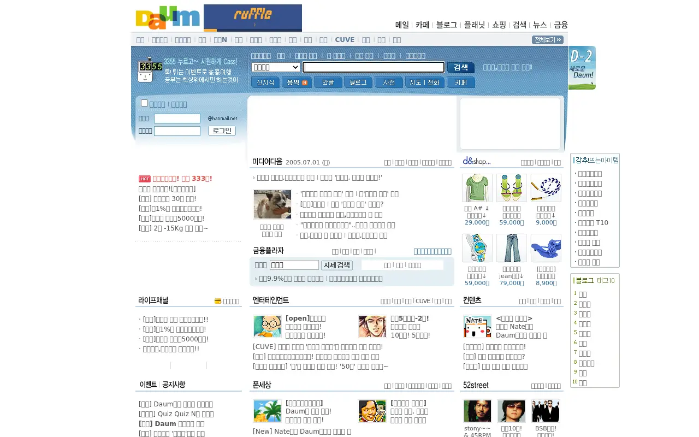Open 뉴스 in the top navigation
Screen dimensions: 699x437
[x=540, y=25]
